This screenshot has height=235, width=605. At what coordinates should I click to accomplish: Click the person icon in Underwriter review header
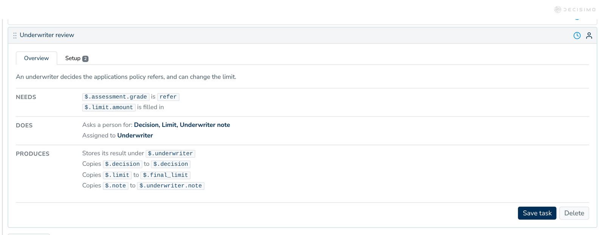point(589,36)
